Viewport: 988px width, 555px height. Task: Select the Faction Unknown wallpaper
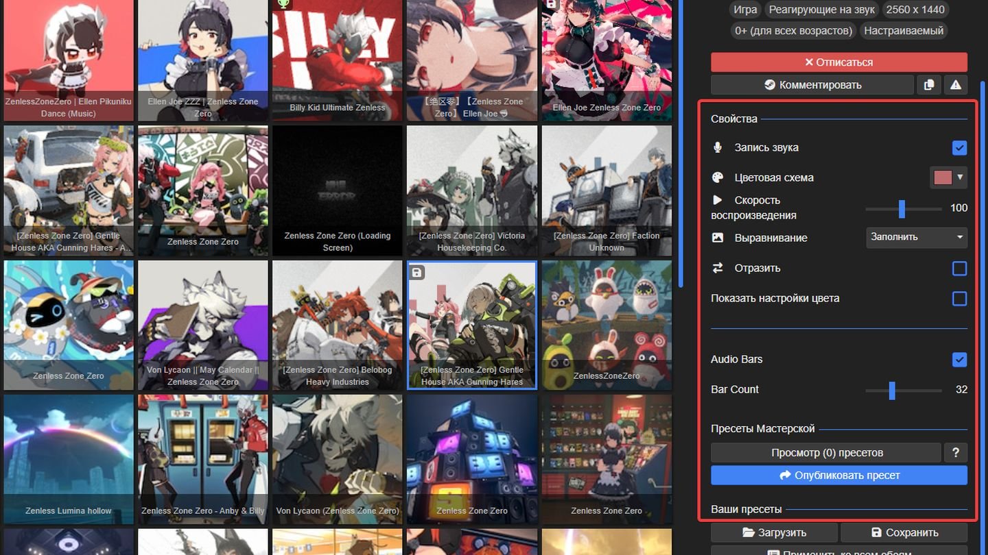click(607, 190)
